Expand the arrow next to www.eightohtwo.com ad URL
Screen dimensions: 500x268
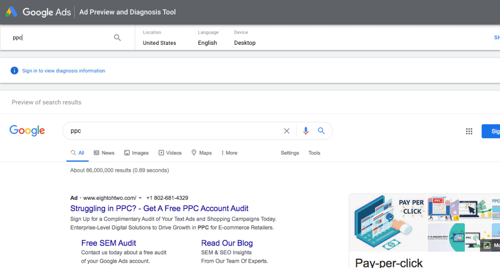point(140,198)
